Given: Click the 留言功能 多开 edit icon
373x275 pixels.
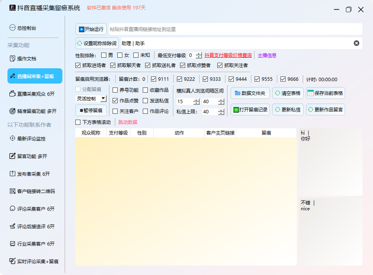Looking at the screenshot, I should [x=13, y=156].
